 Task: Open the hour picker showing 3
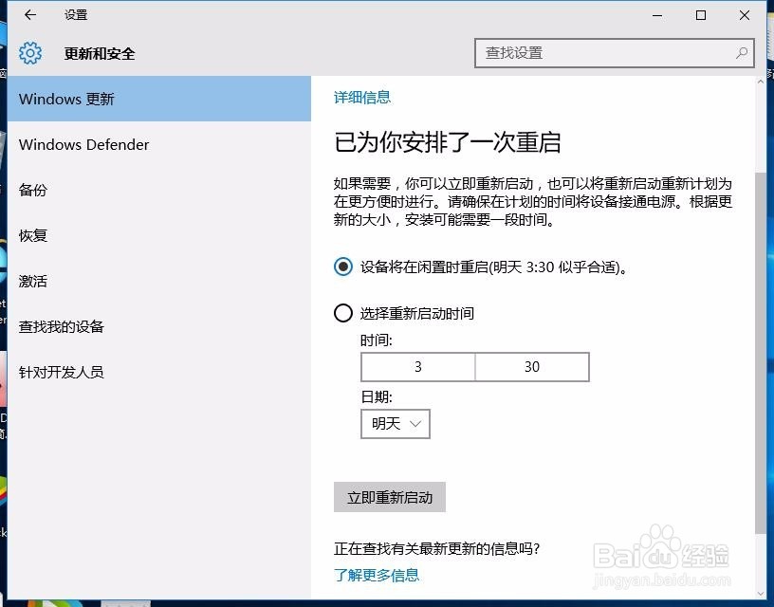[418, 367]
